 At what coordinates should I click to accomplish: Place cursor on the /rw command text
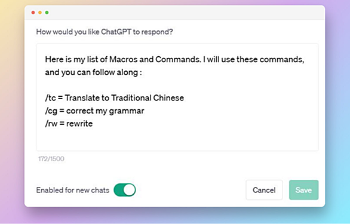[x=51, y=124]
